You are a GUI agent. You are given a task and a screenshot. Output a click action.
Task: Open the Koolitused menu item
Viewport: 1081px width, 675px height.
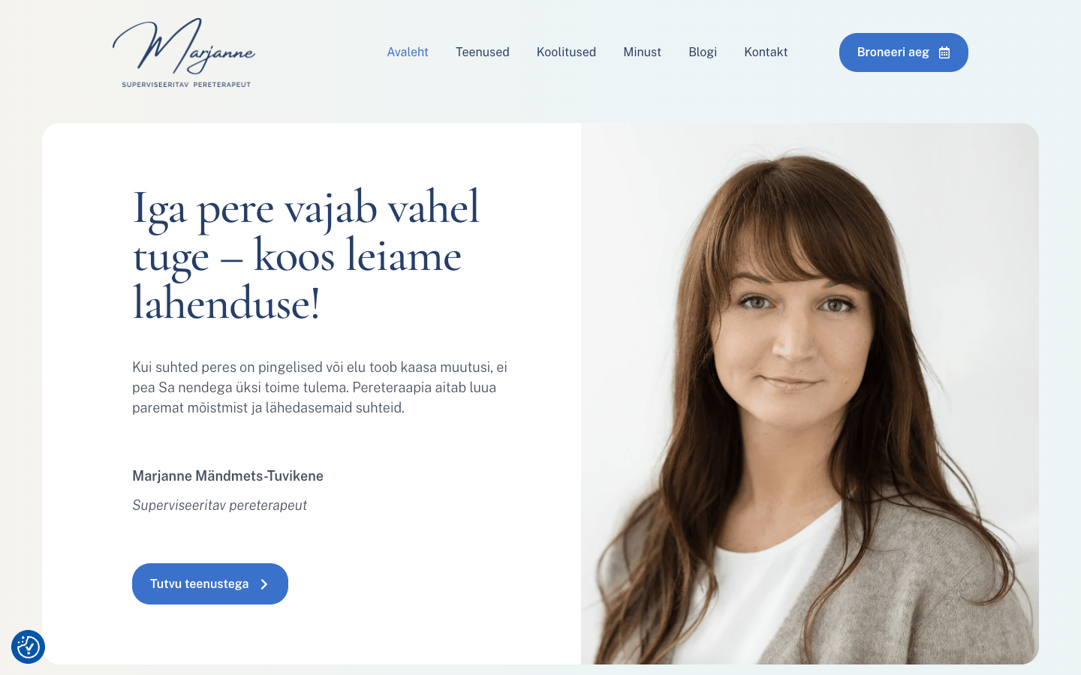pos(566,52)
